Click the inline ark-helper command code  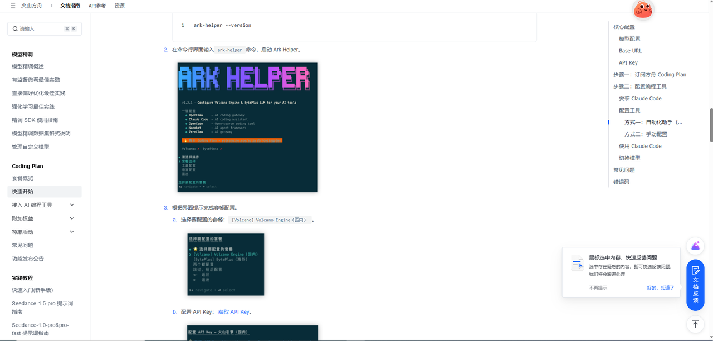coord(230,50)
